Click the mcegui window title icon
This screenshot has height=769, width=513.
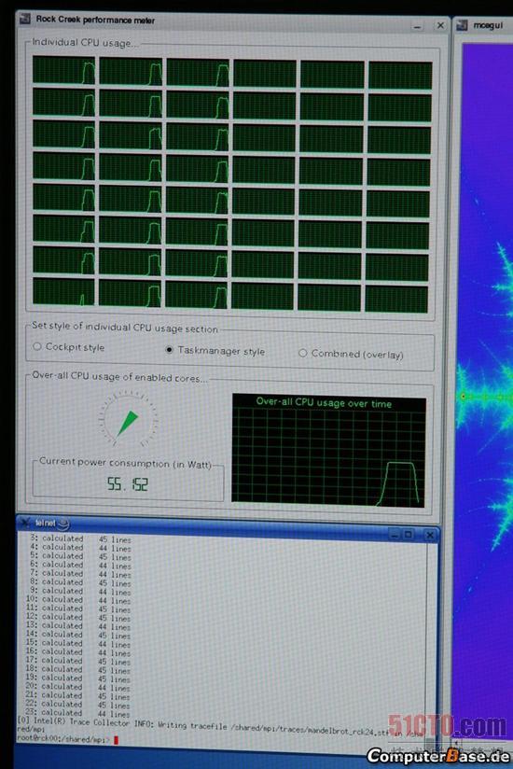462,25
